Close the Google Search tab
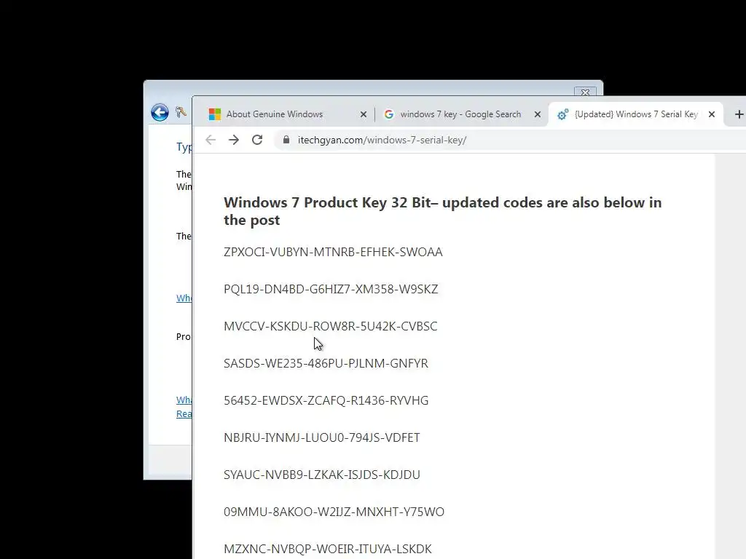 pos(538,114)
